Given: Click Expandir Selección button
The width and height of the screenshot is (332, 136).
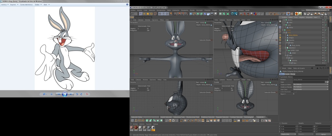Looking at the screenshot, I should point(222,117).
